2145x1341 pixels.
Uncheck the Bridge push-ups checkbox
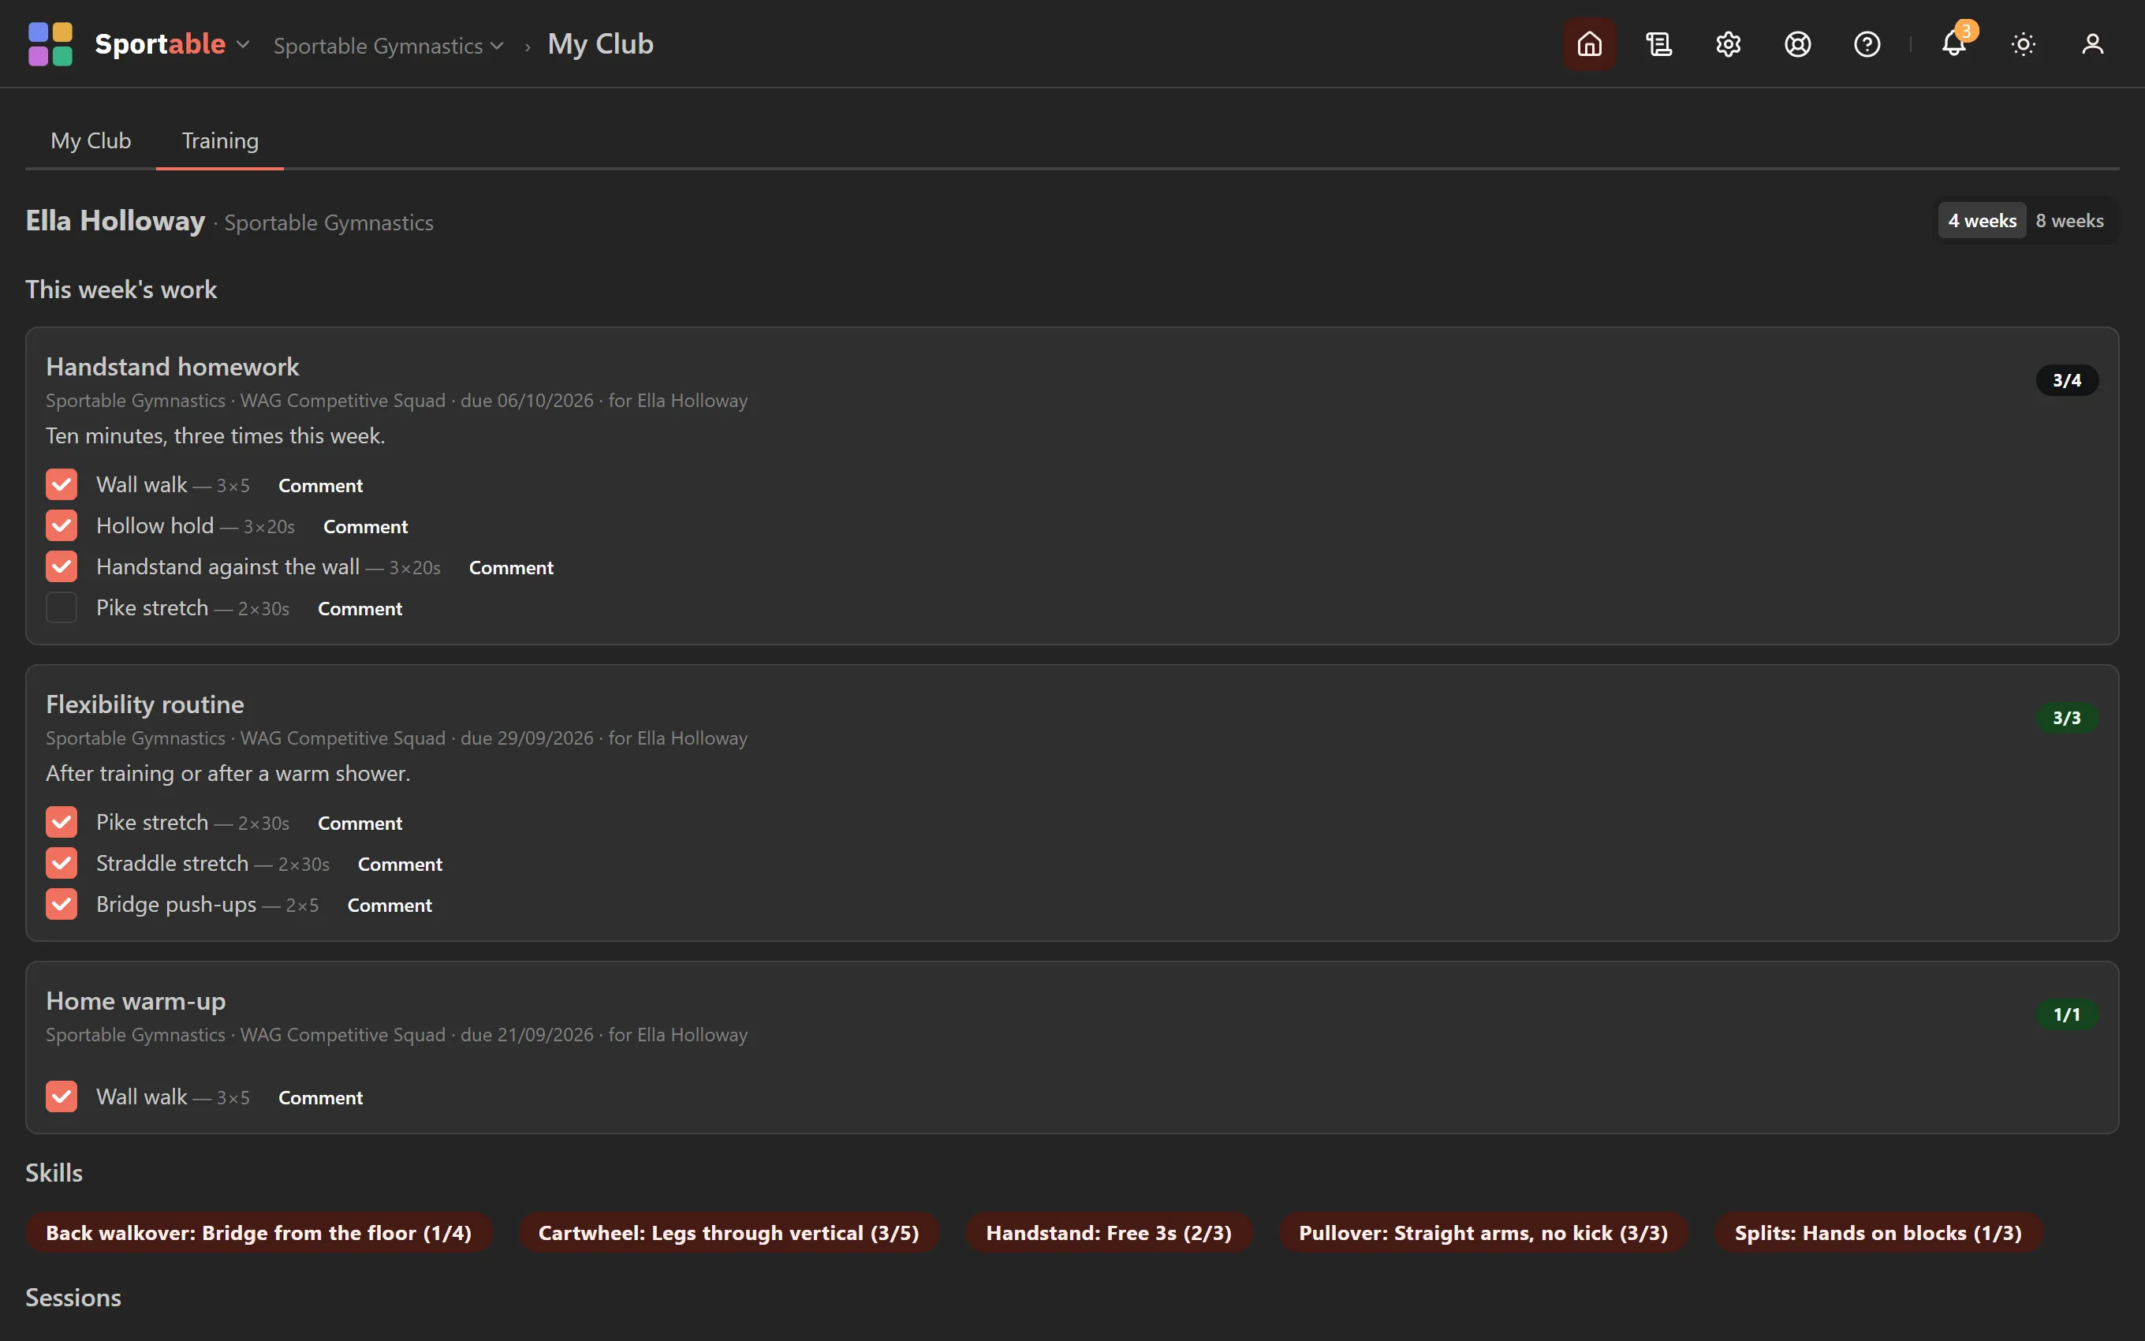62,904
